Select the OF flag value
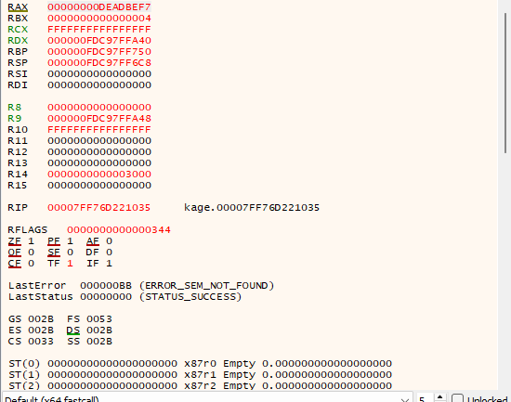 point(31,253)
